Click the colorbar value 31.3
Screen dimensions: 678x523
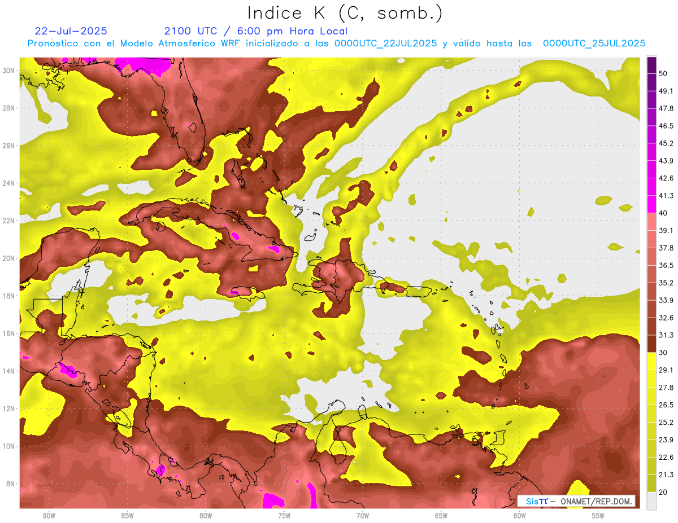(666, 335)
